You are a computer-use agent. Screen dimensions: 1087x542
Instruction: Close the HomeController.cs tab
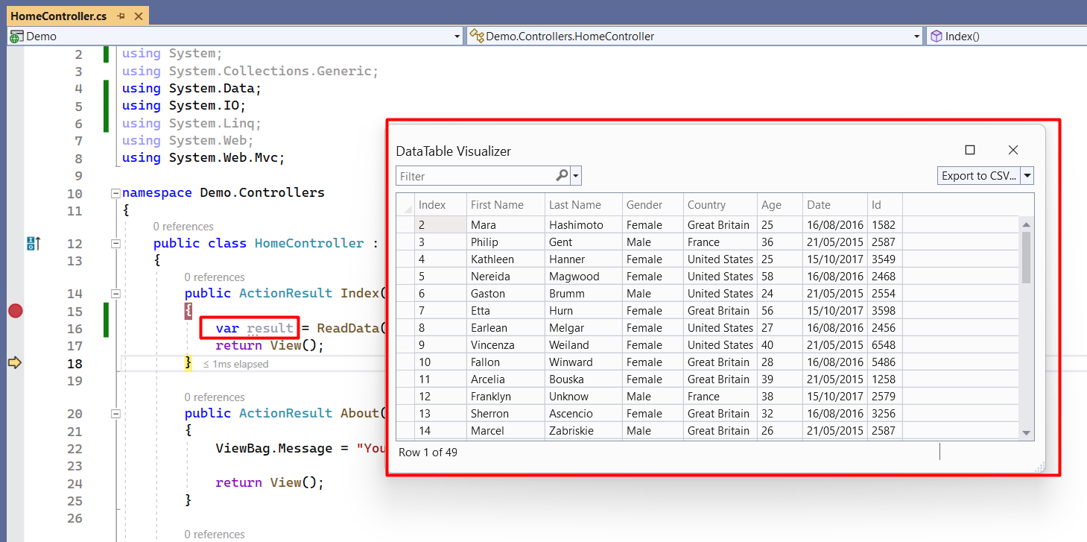[138, 16]
